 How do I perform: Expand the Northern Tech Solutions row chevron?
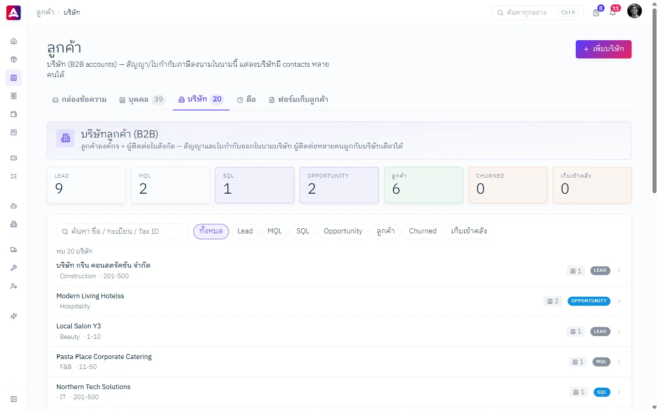tap(619, 392)
